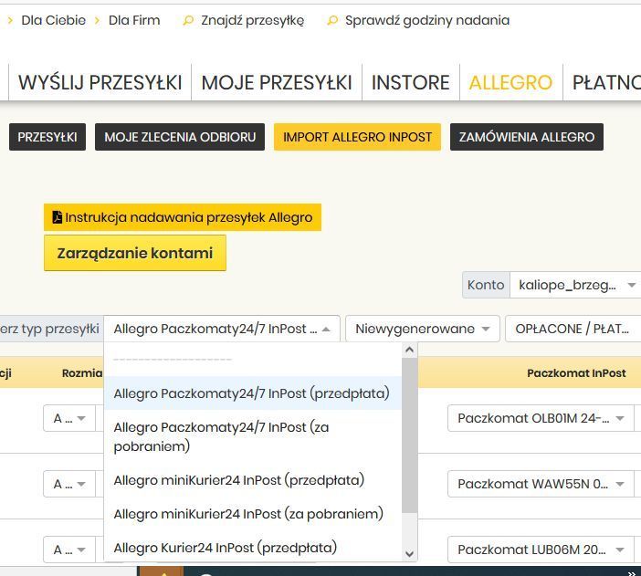Click the ZAMÓWIENIA ALLEGRO button
641x576 pixels.
pyautogui.click(x=526, y=137)
